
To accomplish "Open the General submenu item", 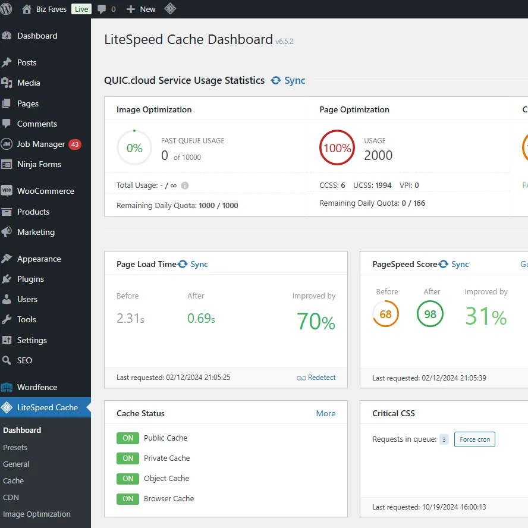I will coord(16,464).
